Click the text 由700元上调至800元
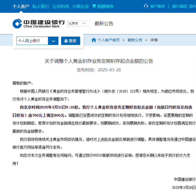 (x=46, y=115)
